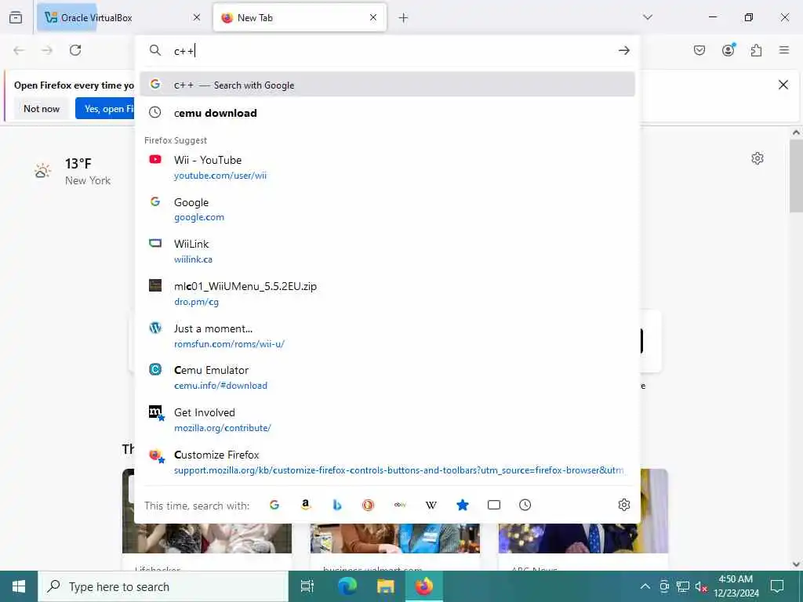Open the muted volume tray icon

pos(701,586)
